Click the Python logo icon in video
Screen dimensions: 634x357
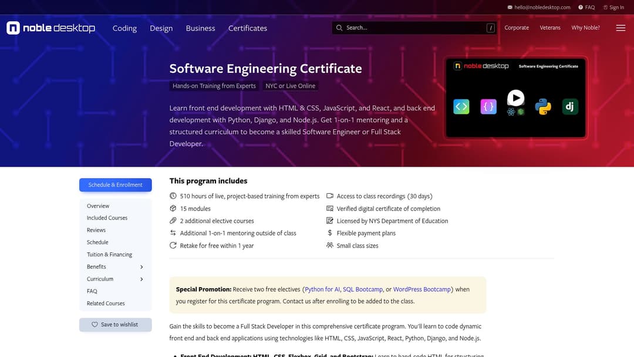pyautogui.click(x=543, y=107)
